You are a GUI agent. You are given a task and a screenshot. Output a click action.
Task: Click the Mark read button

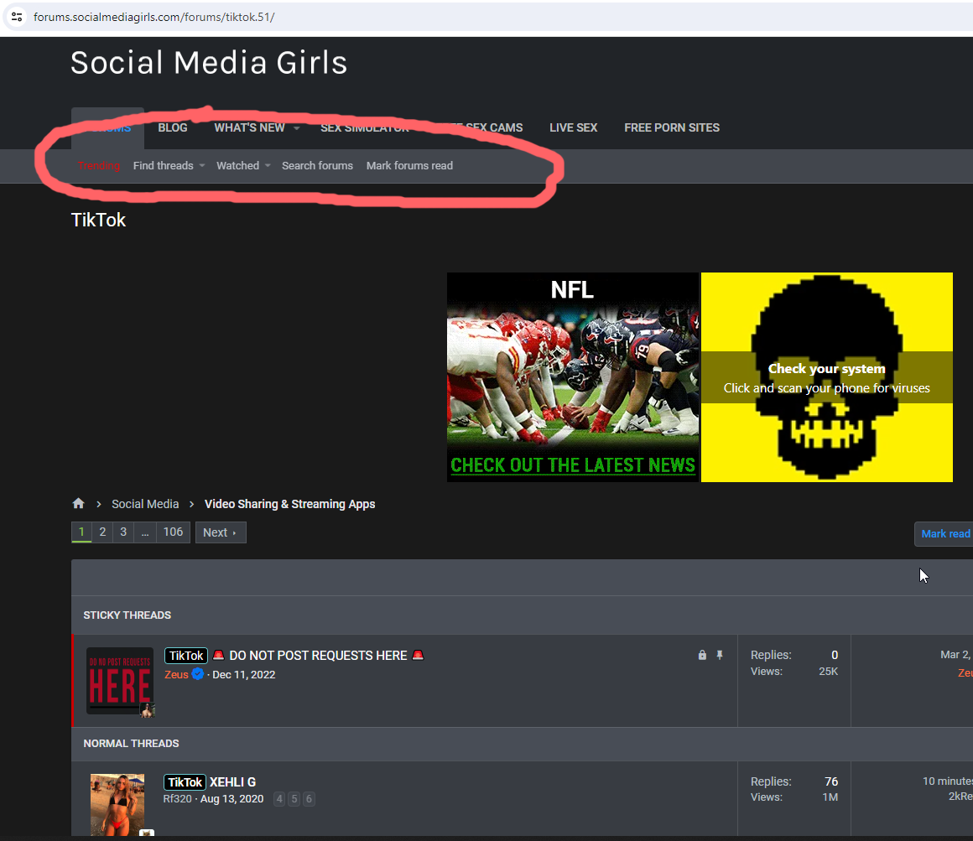point(944,533)
